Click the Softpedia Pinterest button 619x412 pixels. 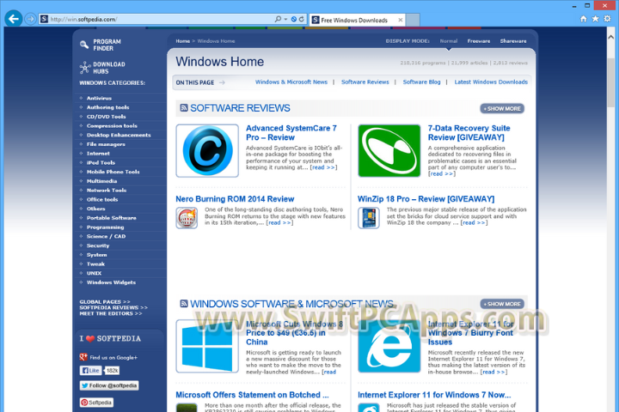click(96, 403)
